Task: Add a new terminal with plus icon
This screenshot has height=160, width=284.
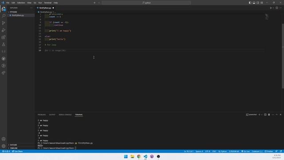Action: [x=259, y=115]
